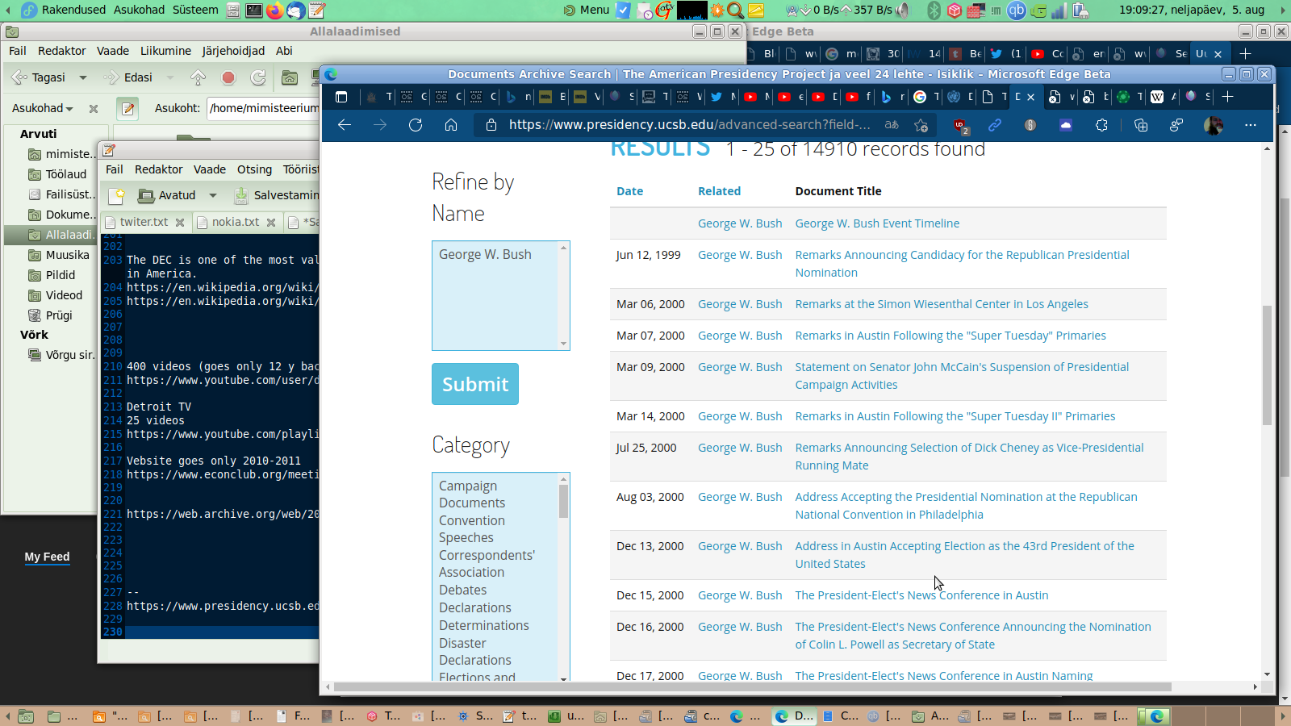1291x726 pixels.
Task: Reload the folder in the file manager
Action: click(258, 77)
